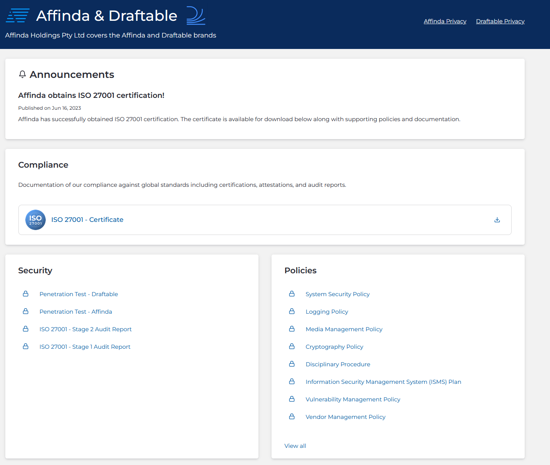Open ISO 27001 - Stage 2 Audit Report
550x465 pixels.
[x=86, y=329]
